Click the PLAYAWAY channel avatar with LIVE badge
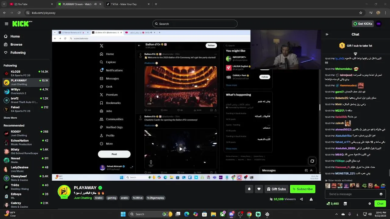Viewport: 390px width, 219px height. [x=64, y=191]
